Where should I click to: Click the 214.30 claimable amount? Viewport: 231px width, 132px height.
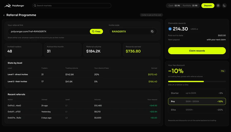[180, 29]
